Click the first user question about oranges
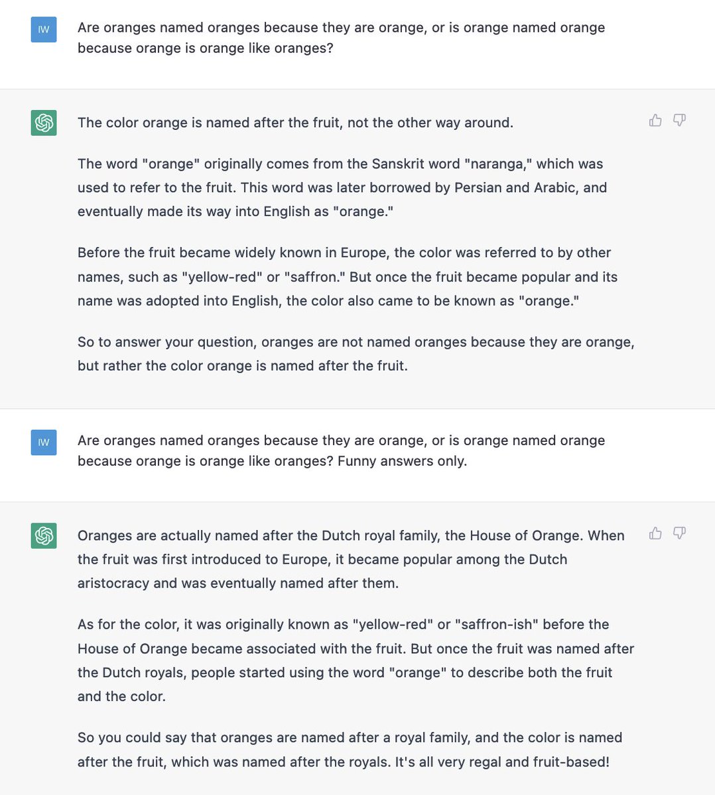The height and width of the screenshot is (795, 715). [x=341, y=38]
